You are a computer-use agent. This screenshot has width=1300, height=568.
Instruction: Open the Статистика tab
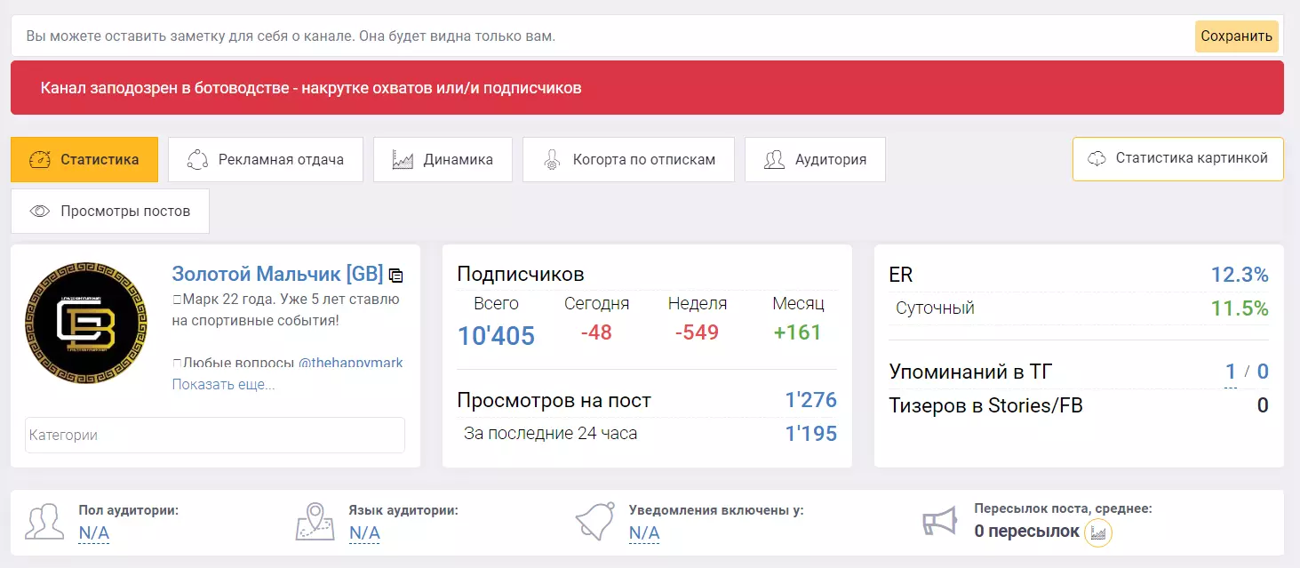tap(84, 160)
